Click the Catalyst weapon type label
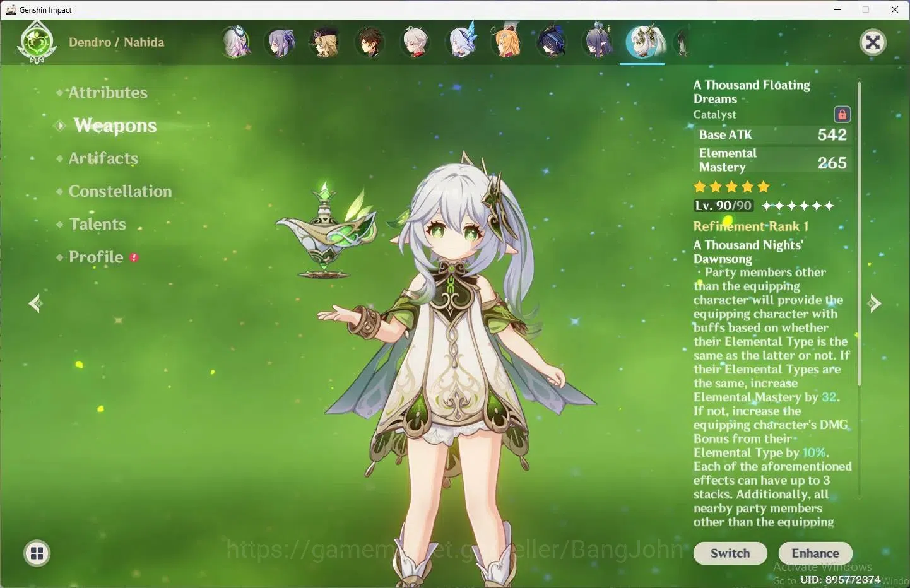 pos(714,114)
